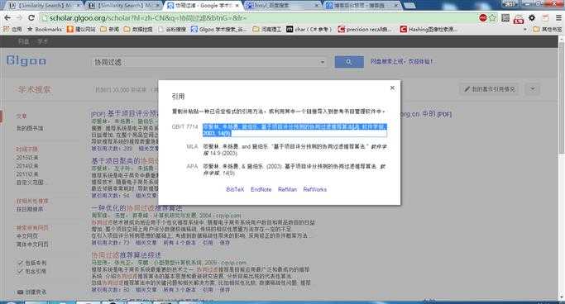This screenshot has width=565, height=304.
Task: Click the red Adblock icon in address bar
Action: 483,17
